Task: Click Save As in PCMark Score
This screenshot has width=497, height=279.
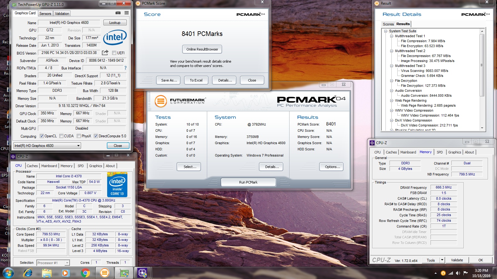Action: (x=169, y=80)
